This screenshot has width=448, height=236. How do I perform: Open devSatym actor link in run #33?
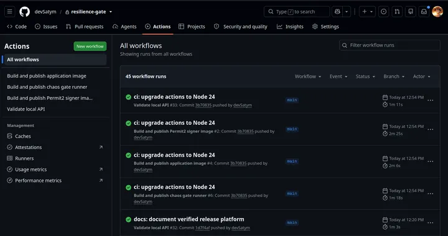pyautogui.click(x=243, y=105)
